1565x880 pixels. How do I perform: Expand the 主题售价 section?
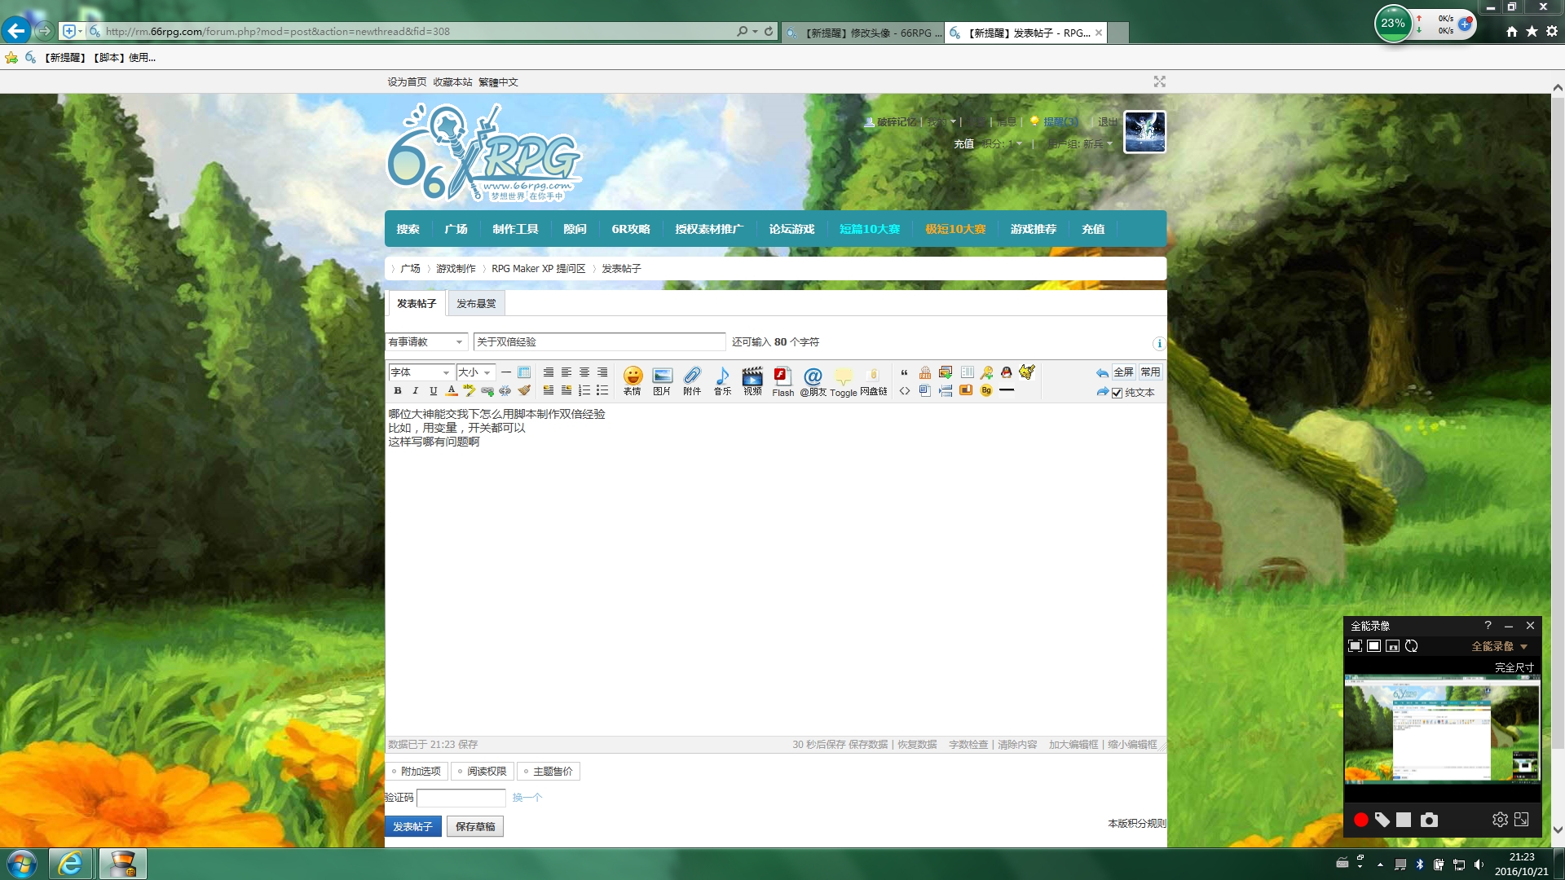click(x=549, y=772)
